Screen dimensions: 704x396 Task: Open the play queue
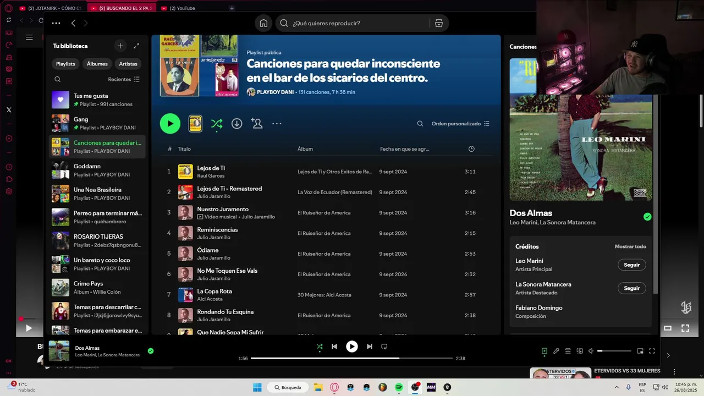(x=568, y=351)
